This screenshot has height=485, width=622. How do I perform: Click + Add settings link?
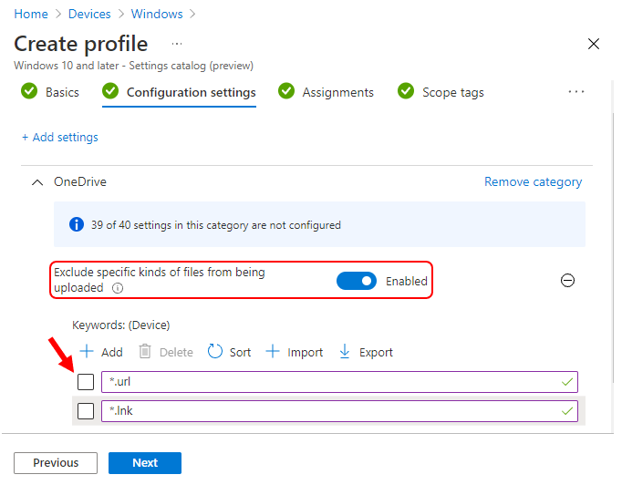(60, 138)
